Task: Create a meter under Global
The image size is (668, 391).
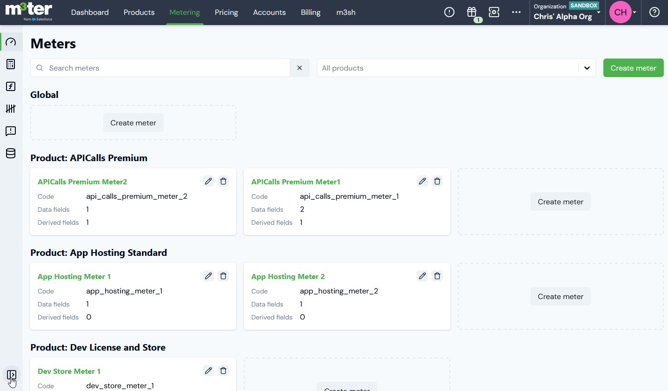Action: [x=133, y=123]
